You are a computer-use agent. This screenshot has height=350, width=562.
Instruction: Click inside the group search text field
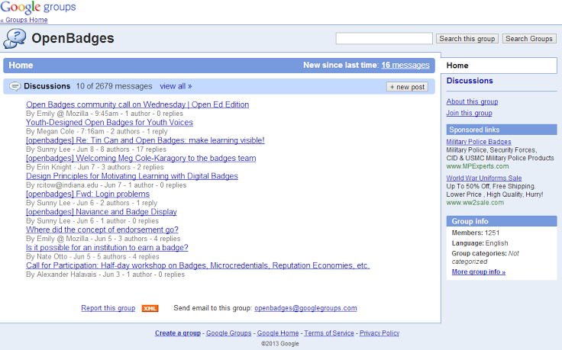[384, 38]
